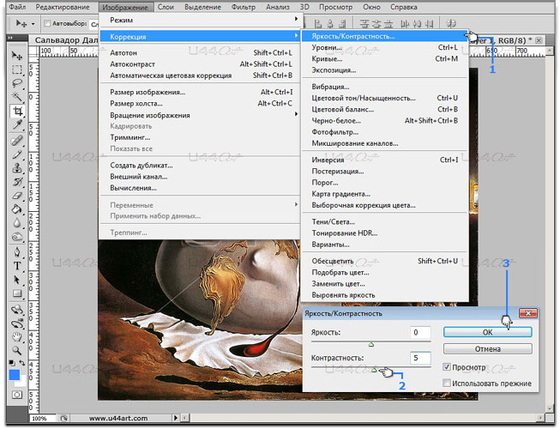Screen dimensions: 560x429
Task: Select the Magic Wand tool
Action: point(17,96)
